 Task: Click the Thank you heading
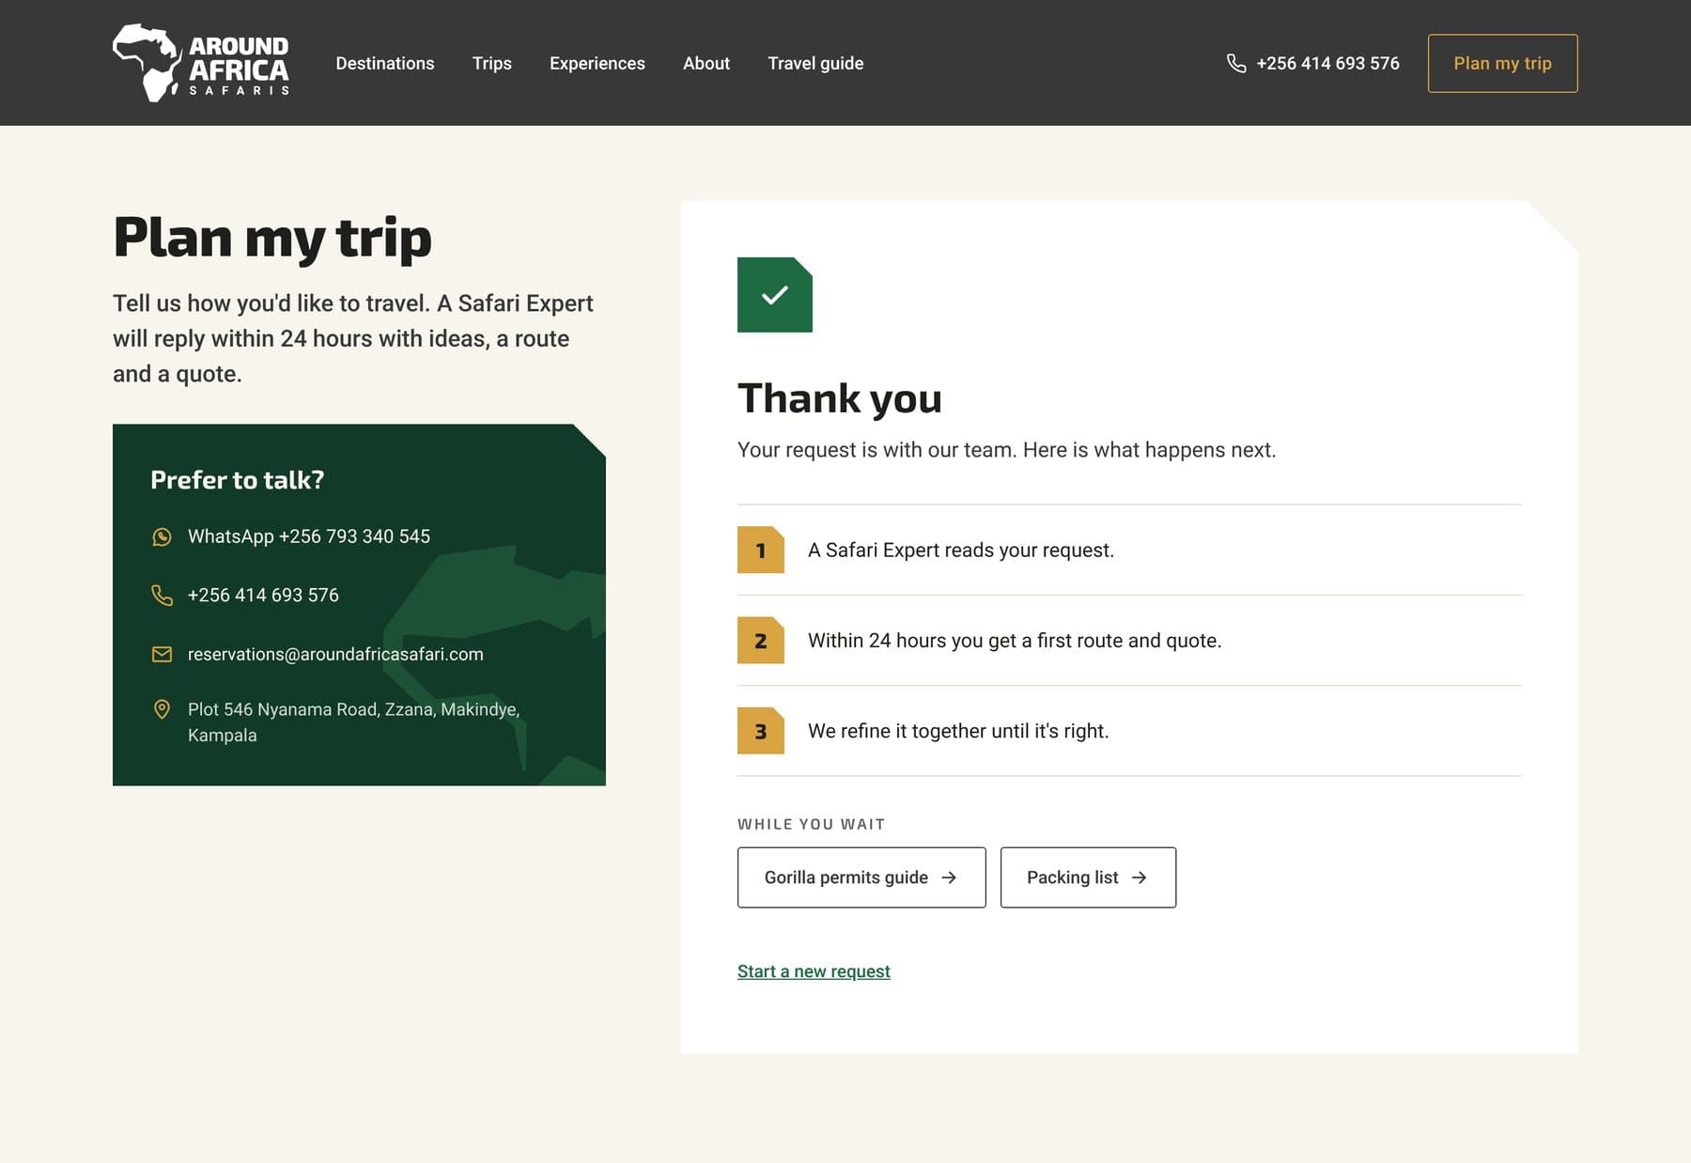point(840,398)
